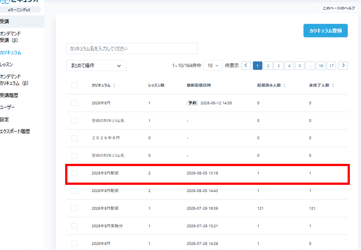361x250 pixels.
Task: Click the レッスン数 column header
Action: [x=156, y=85]
